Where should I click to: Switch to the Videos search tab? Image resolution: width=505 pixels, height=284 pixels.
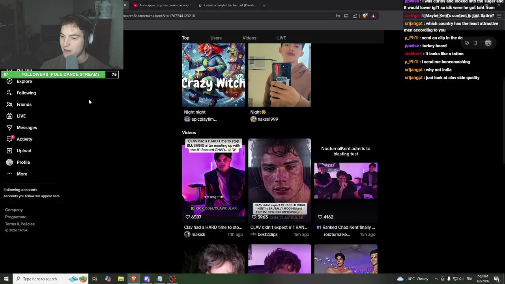tap(249, 38)
